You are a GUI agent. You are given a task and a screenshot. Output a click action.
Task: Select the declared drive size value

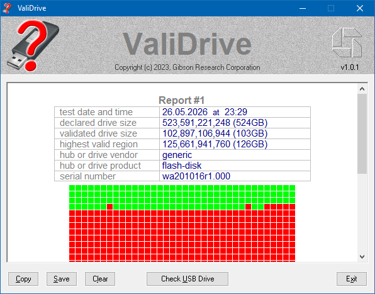215,123
